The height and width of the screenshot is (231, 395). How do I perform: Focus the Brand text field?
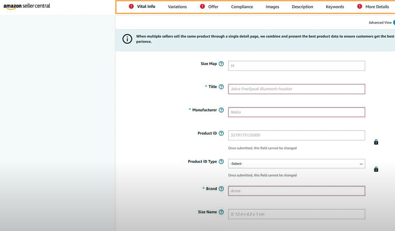point(296,191)
